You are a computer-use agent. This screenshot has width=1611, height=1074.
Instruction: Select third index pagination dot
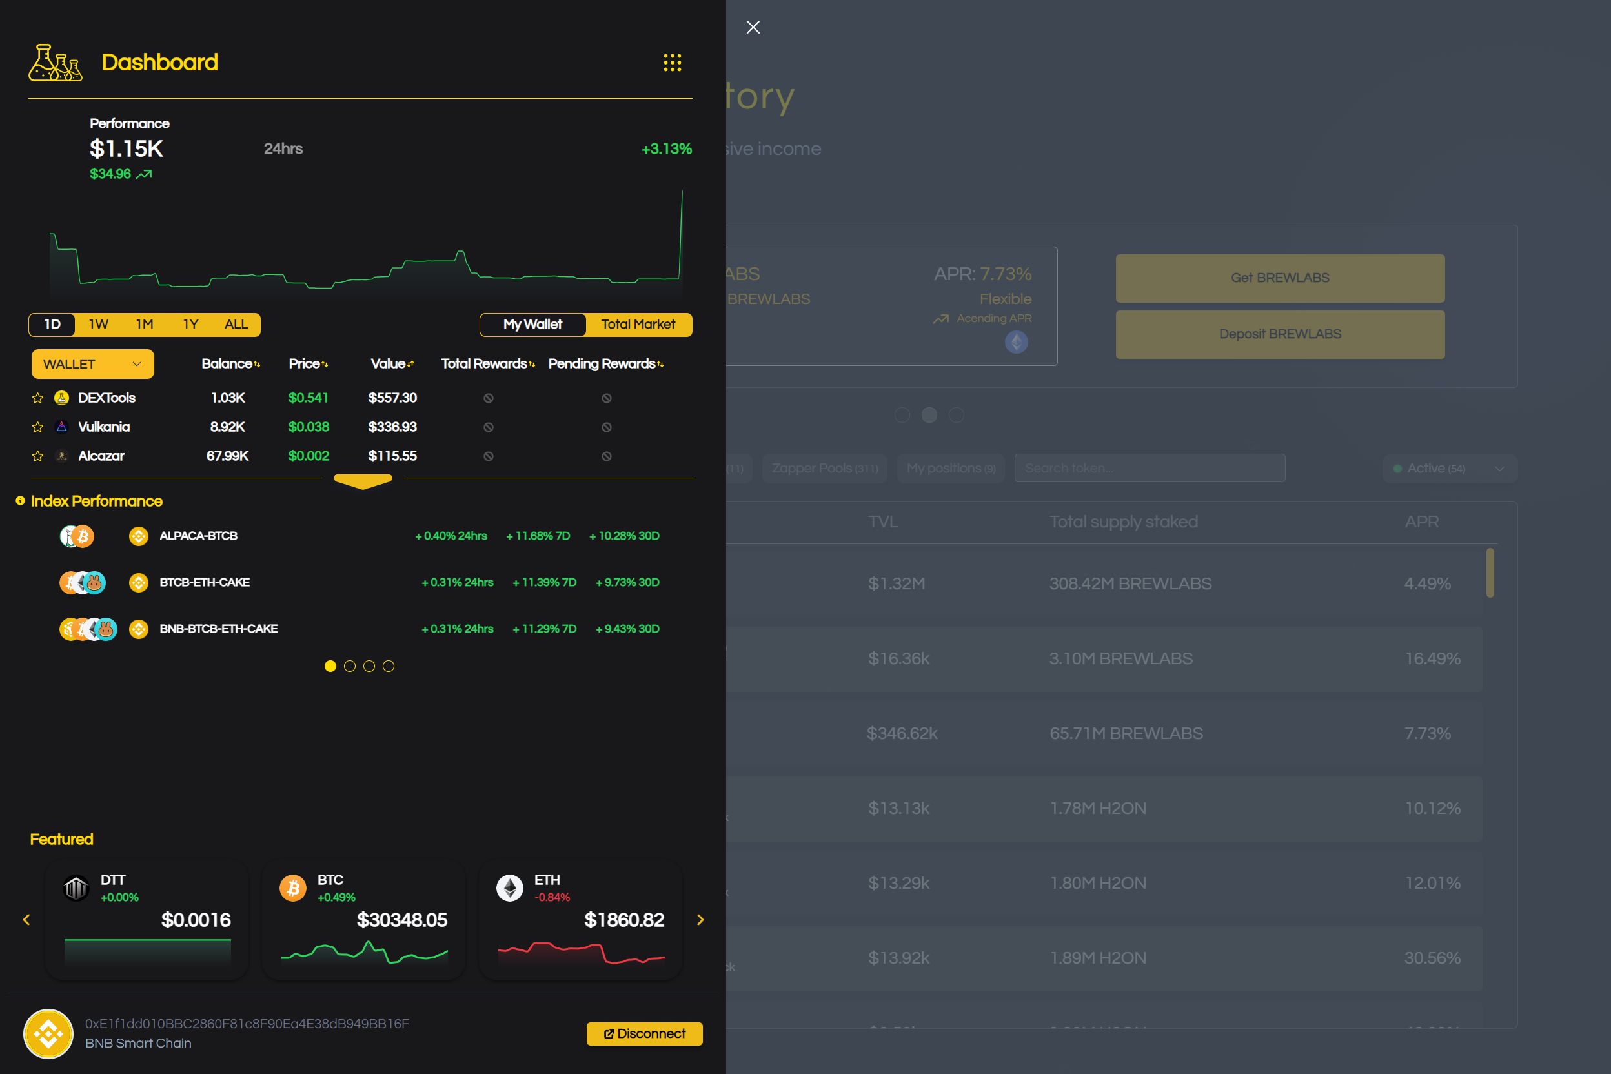tap(369, 666)
